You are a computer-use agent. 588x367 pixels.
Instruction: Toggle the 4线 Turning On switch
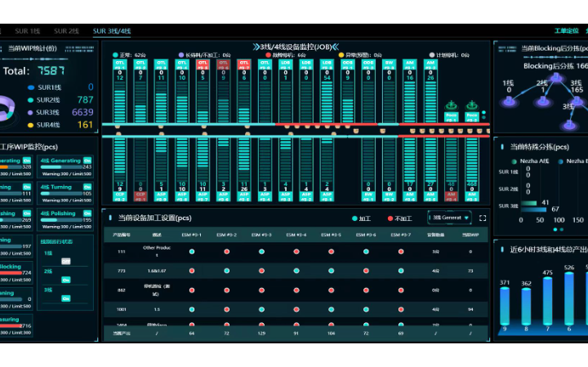point(87,187)
